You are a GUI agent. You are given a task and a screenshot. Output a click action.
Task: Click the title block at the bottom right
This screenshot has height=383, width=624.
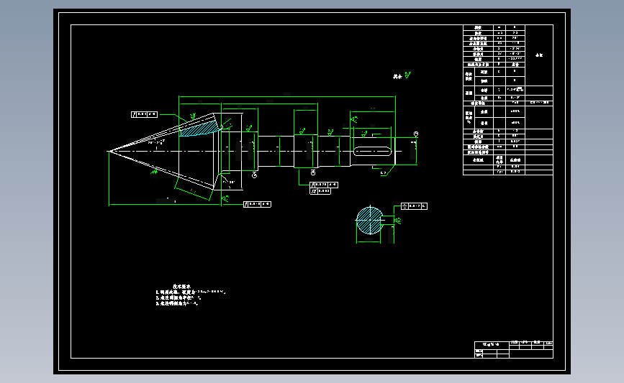point(513,350)
